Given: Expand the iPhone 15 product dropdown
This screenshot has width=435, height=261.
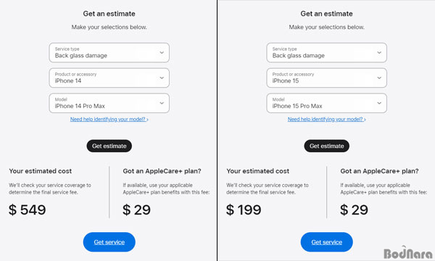Looking at the screenshot, I should pyautogui.click(x=326, y=78).
